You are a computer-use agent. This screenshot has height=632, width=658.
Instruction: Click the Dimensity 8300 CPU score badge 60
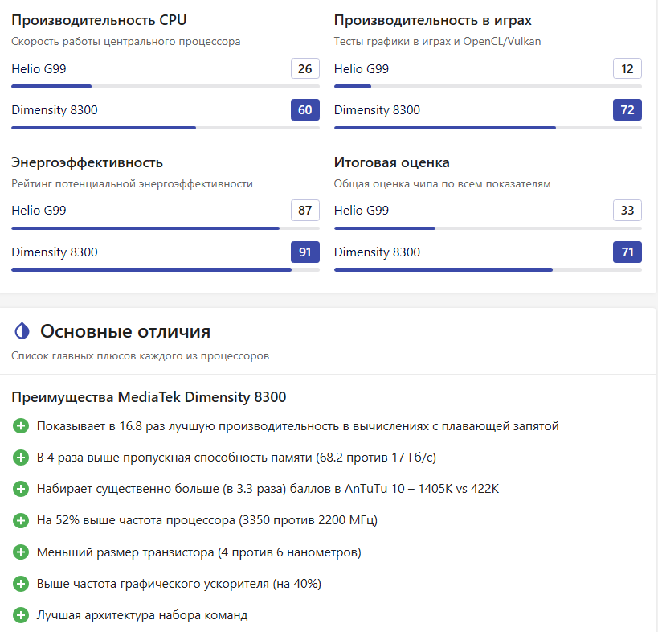click(x=304, y=110)
